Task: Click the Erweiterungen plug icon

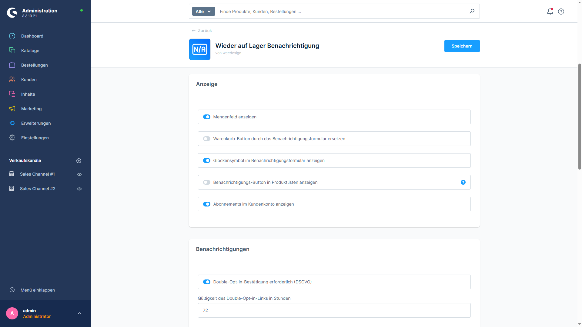Action: click(12, 123)
